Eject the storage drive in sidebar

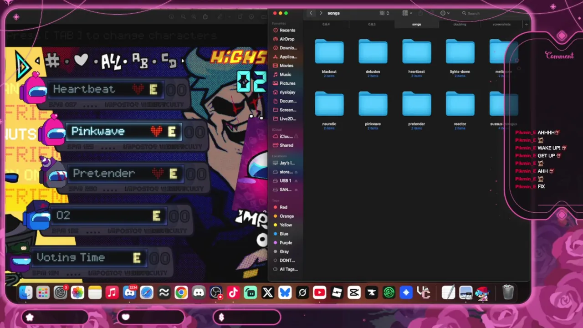[x=296, y=172]
